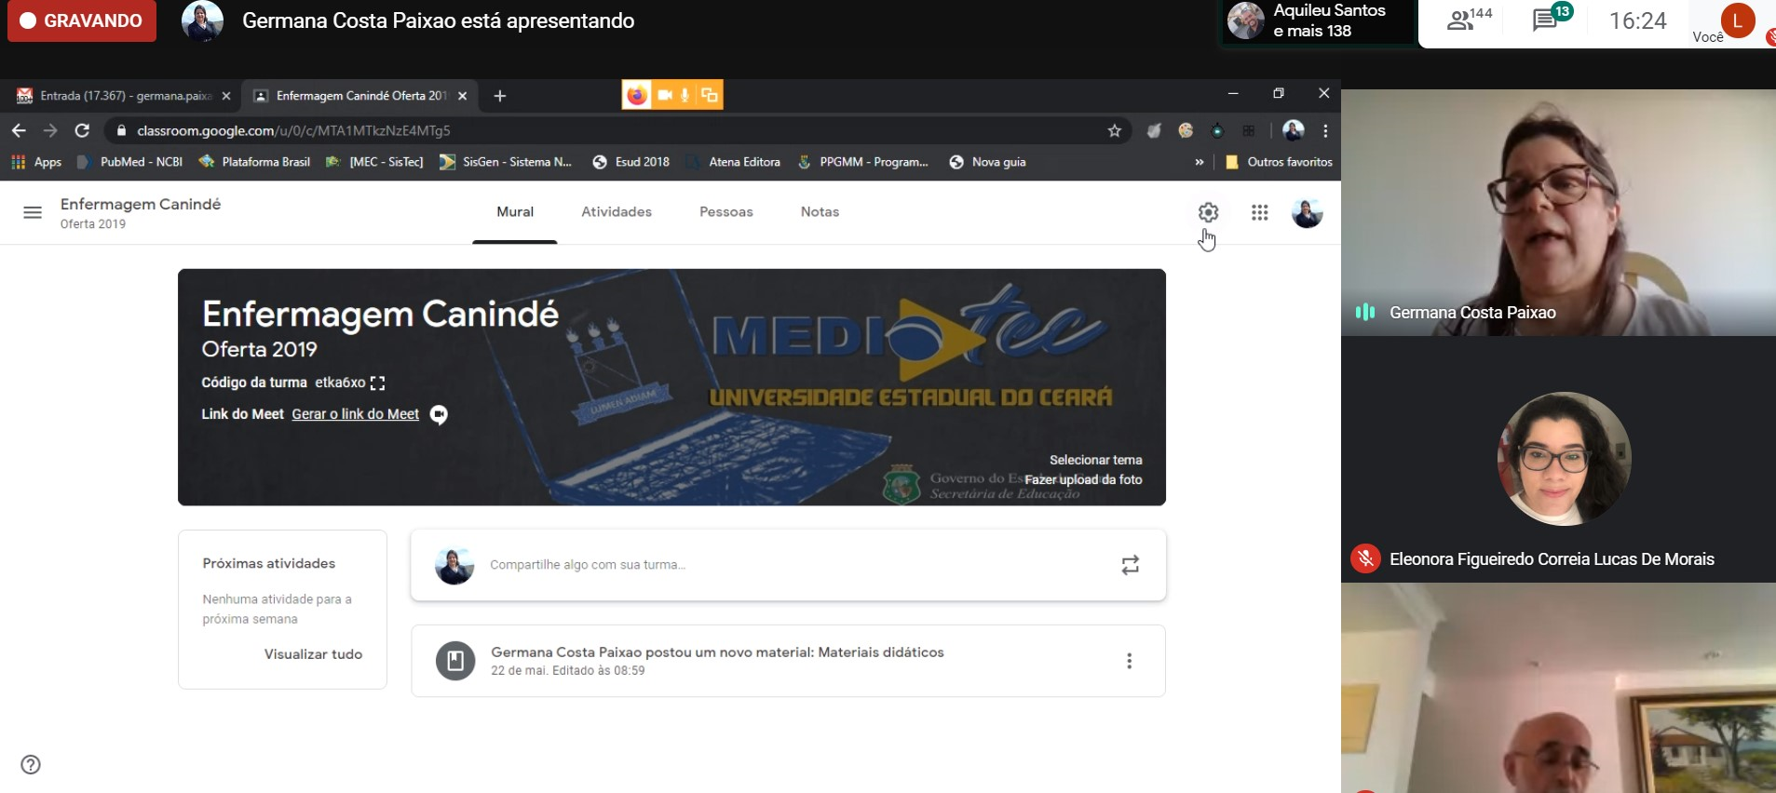Switch to the Entrada Gmail browser tab

point(123,96)
